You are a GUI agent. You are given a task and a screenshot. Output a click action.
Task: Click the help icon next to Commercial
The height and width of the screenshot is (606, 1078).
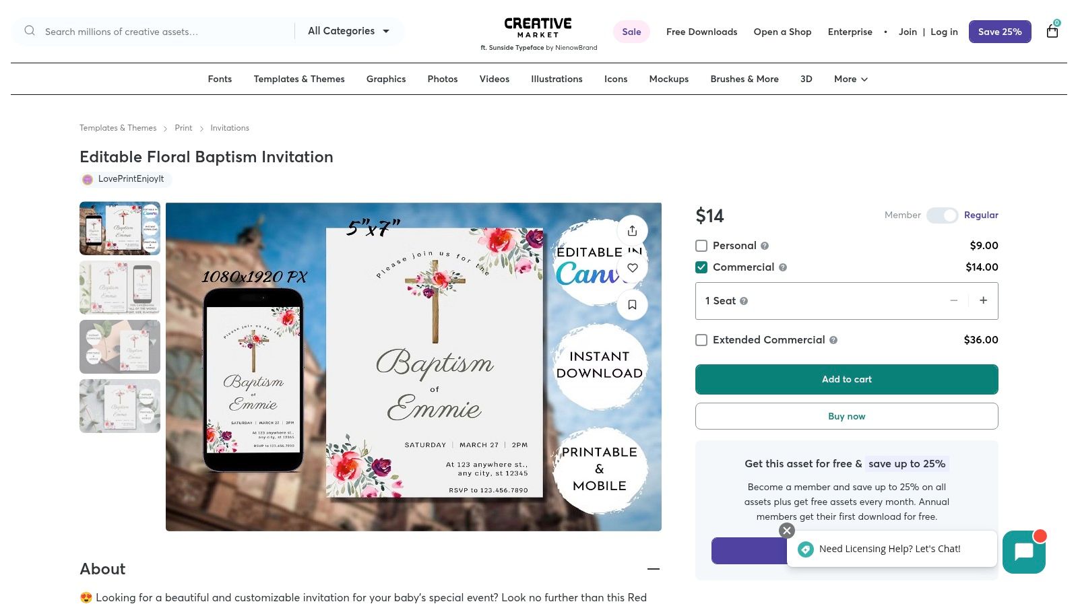[783, 267]
